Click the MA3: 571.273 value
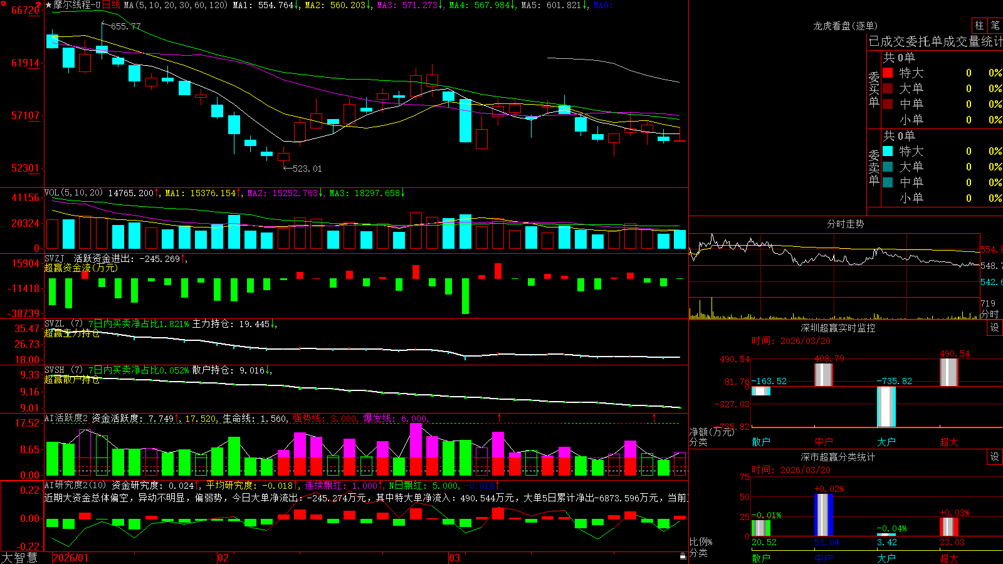The image size is (1003, 564). [x=411, y=5]
